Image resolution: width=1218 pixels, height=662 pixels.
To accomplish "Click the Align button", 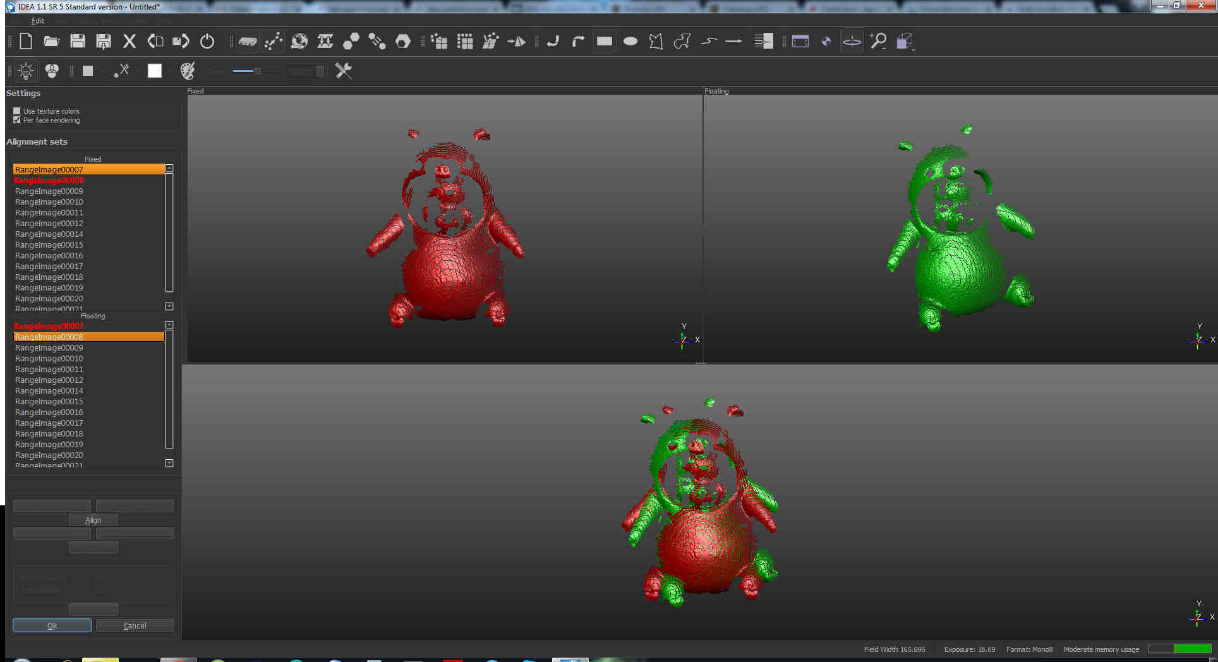I will 93,521.
